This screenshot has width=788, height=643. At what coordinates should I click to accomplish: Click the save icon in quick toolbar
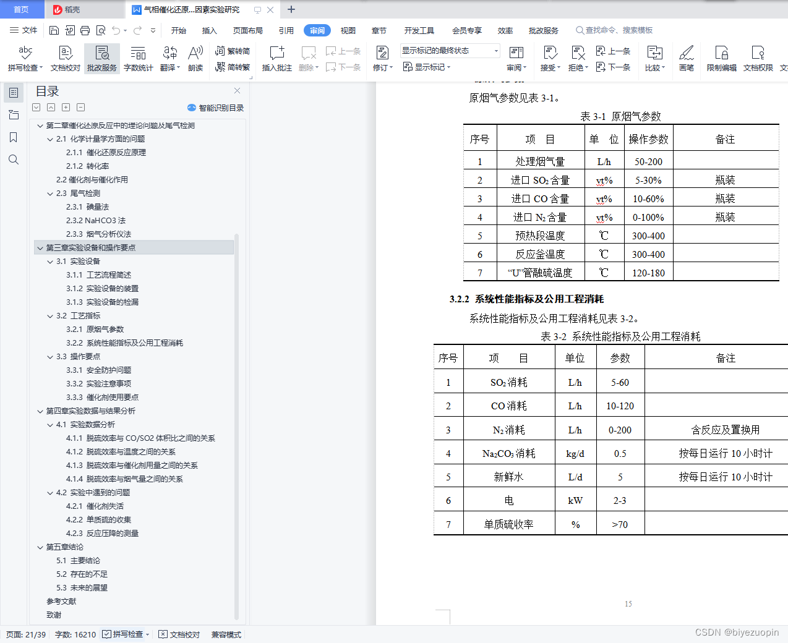coord(54,30)
